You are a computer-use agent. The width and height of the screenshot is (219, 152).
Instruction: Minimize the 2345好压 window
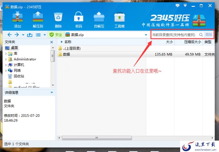[193, 6]
